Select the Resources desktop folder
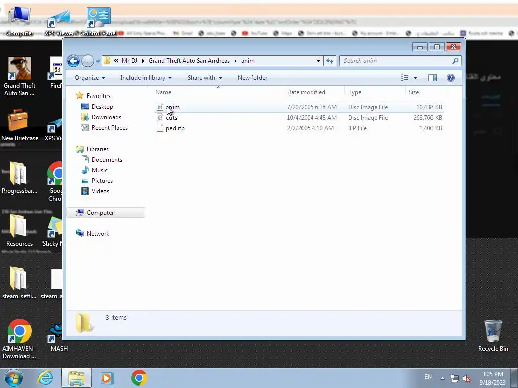 coord(19,230)
